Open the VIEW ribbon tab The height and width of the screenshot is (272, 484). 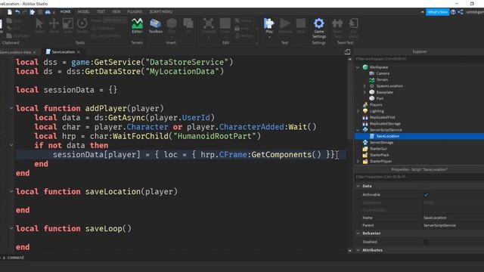116,12
